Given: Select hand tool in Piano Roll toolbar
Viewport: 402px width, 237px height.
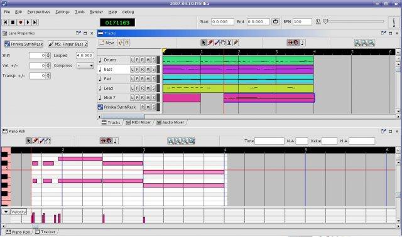Looking at the screenshot, I should pos(48,141).
